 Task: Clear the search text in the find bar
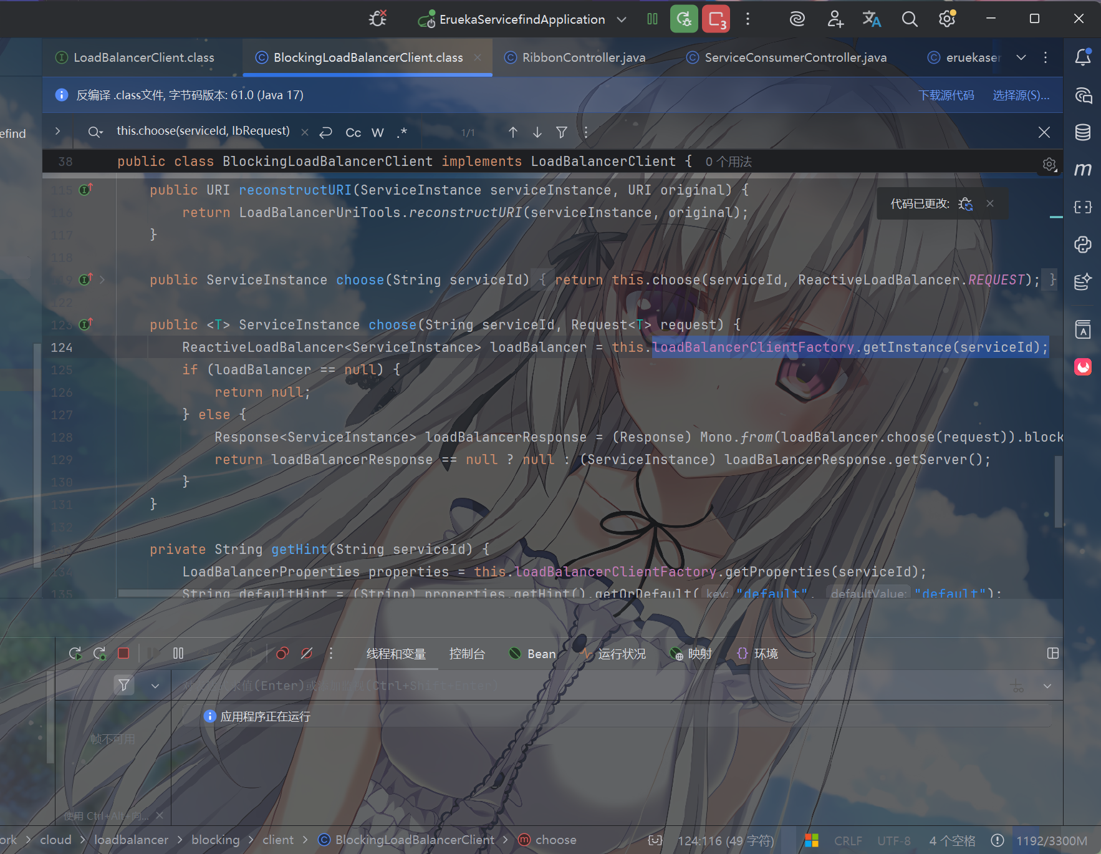(305, 132)
